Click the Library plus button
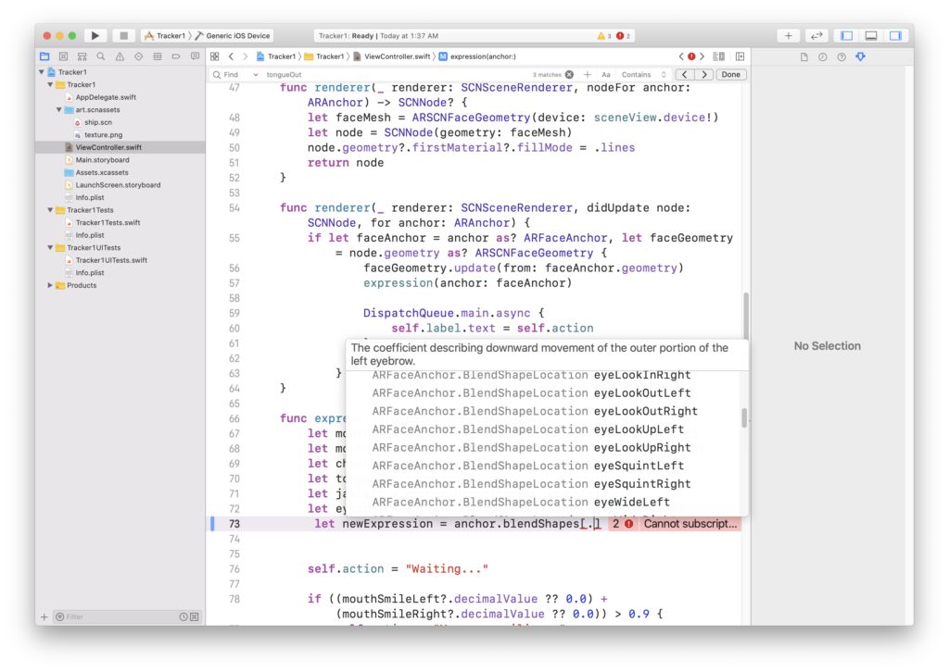Viewport: 949px width, 672px height. (789, 35)
